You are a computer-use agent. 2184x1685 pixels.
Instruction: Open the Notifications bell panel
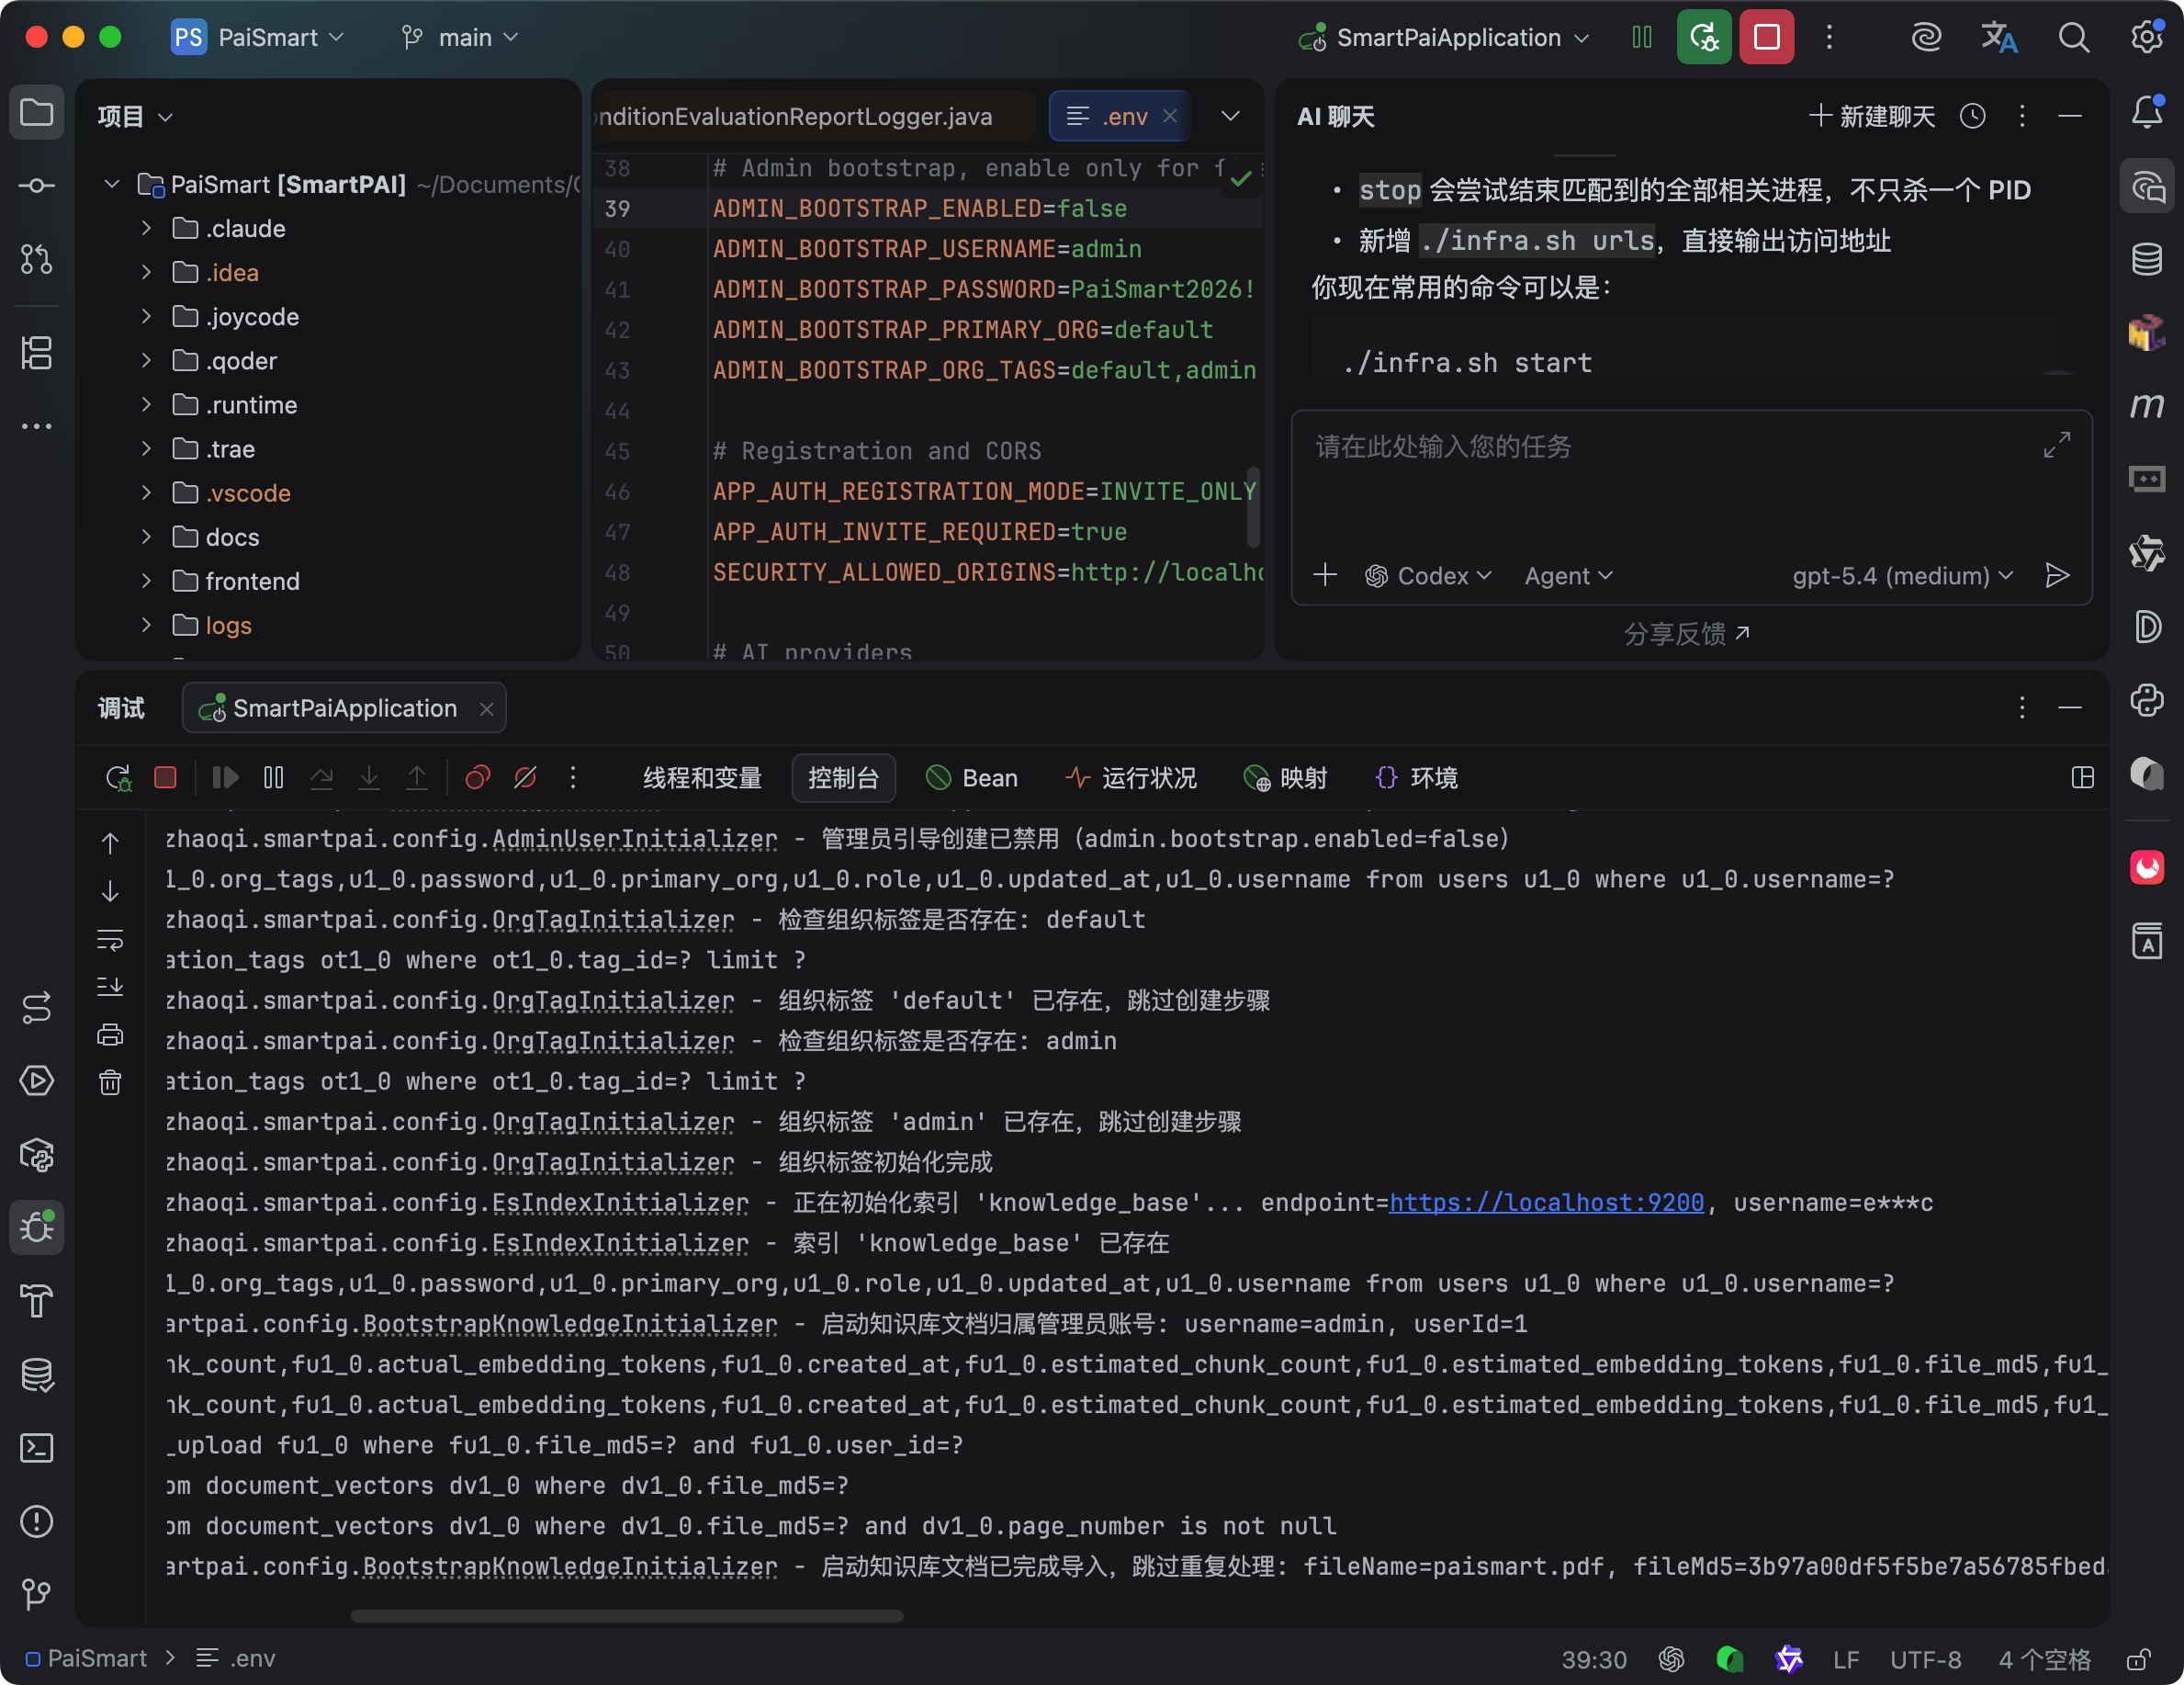[x=2146, y=111]
